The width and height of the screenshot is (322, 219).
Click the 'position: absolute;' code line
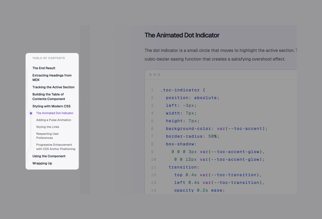192,98
